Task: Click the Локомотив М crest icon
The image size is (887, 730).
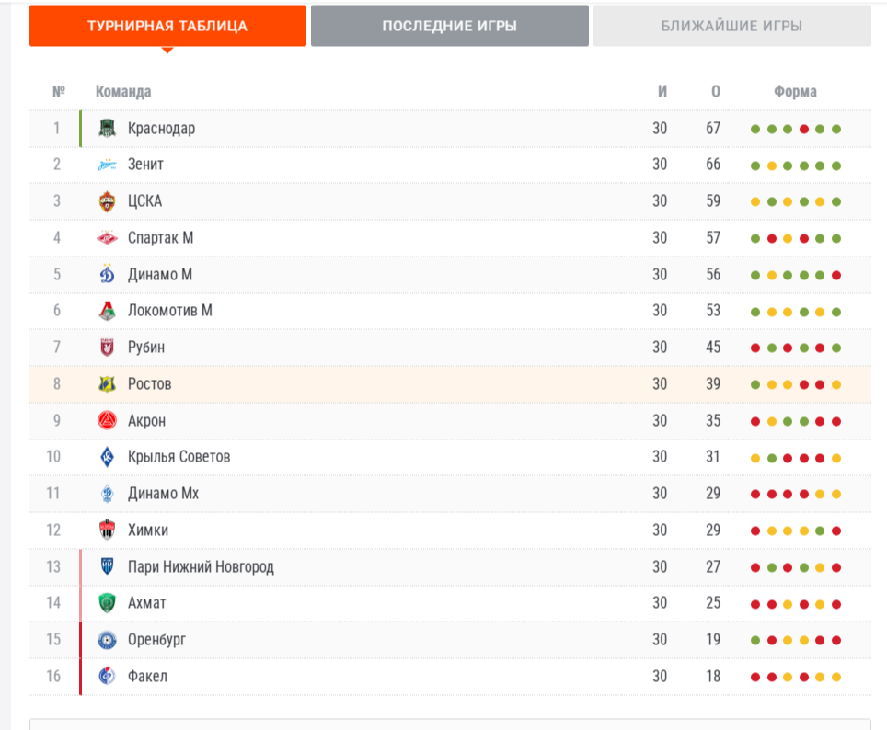Action: click(x=108, y=311)
